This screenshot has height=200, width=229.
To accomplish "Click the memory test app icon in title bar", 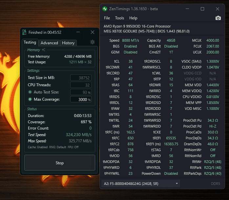I will point(24,32).
